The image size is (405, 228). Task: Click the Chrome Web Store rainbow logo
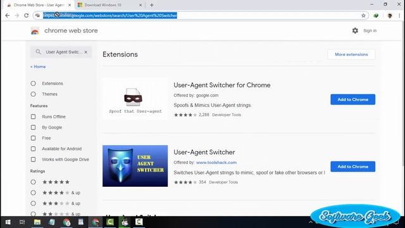click(35, 31)
